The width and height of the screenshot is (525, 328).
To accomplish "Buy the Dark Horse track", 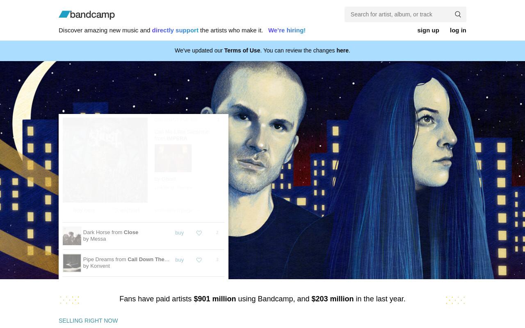I will [x=179, y=233].
